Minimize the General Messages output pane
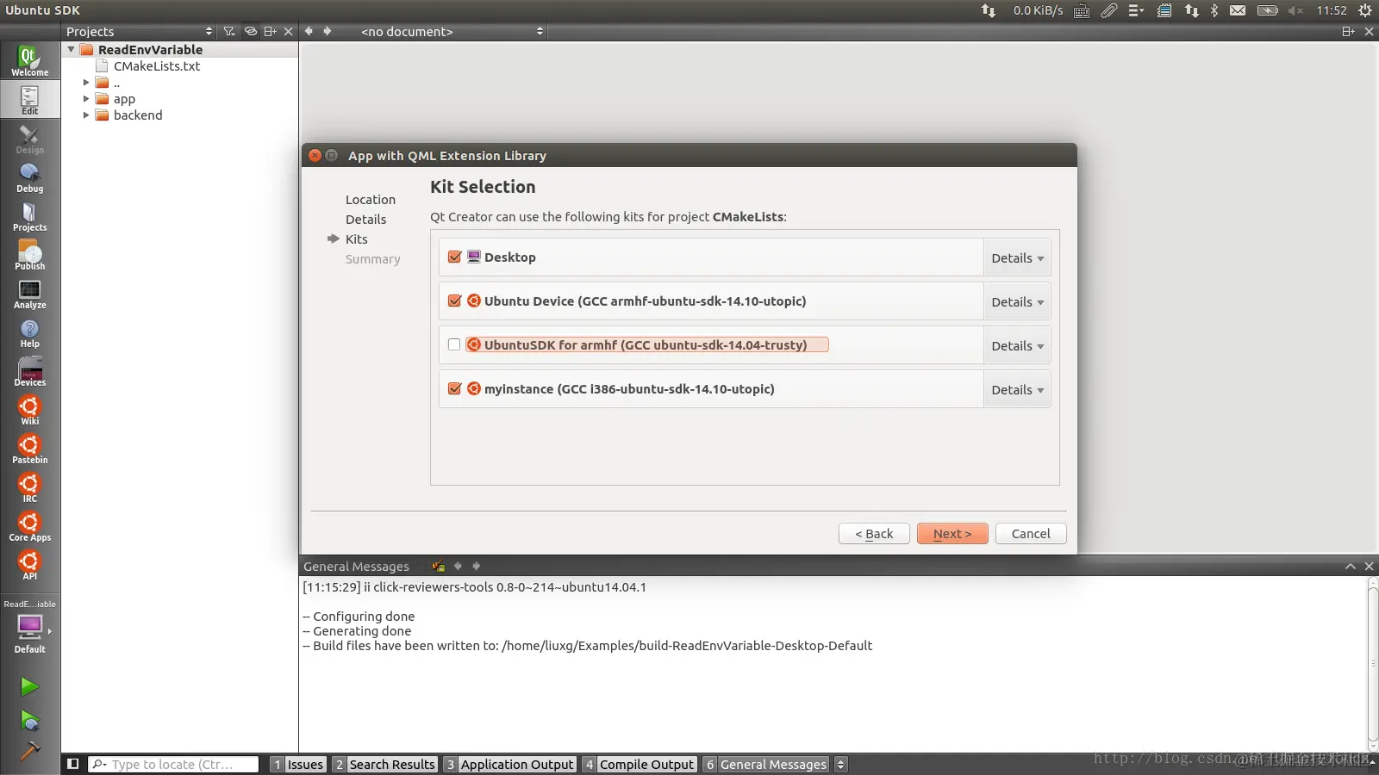Viewport: 1379px width, 775px height. click(1351, 567)
